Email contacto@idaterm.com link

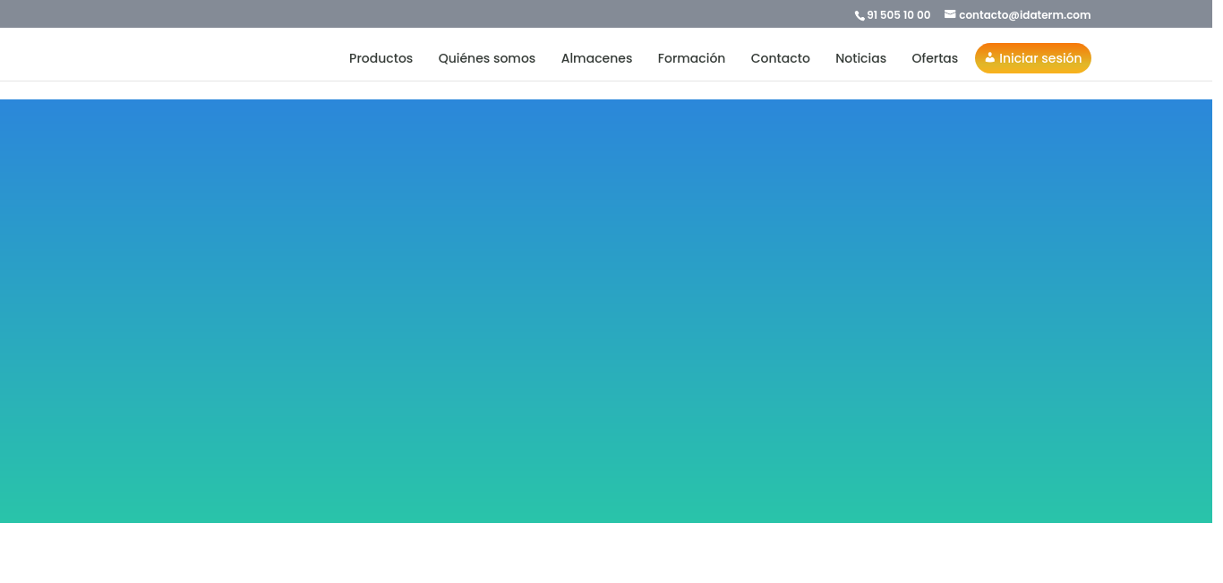tap(1024, 15)
